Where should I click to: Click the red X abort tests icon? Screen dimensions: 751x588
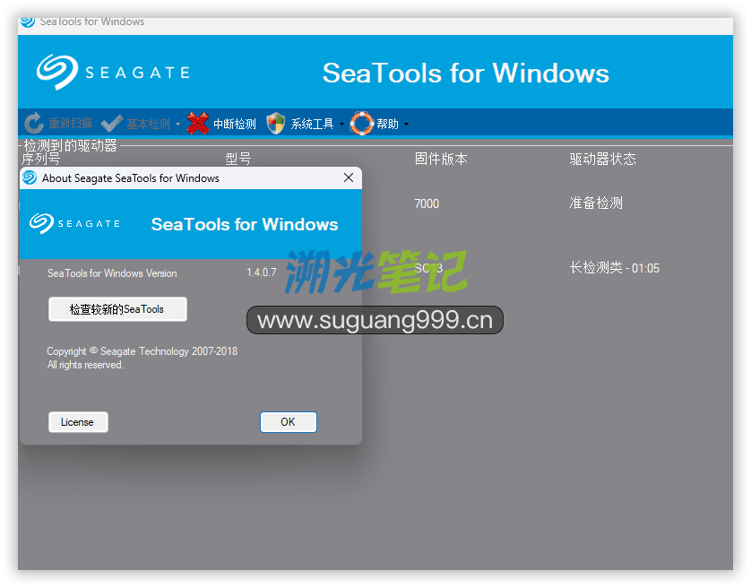pyautogui.click(x=198, y=123)
